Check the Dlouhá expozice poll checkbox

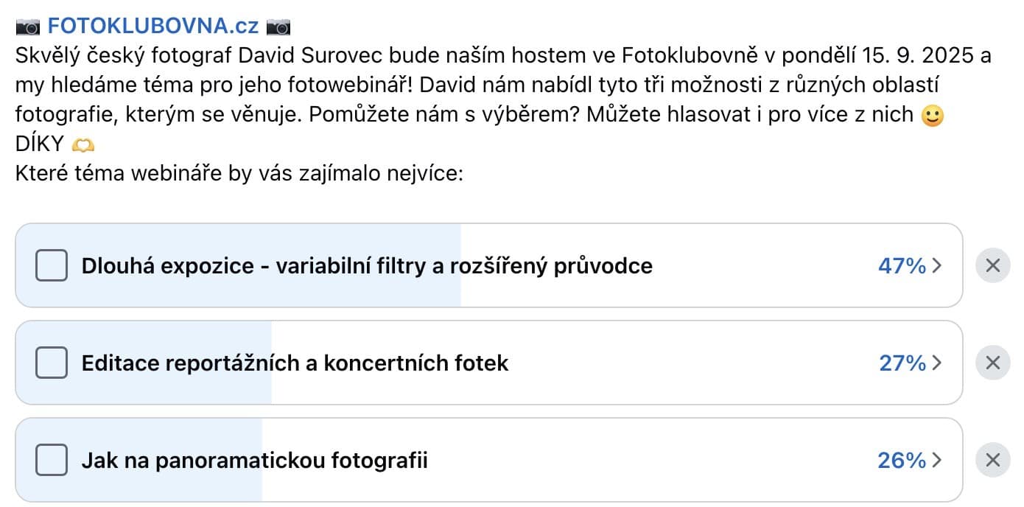[x=52, y=265]
